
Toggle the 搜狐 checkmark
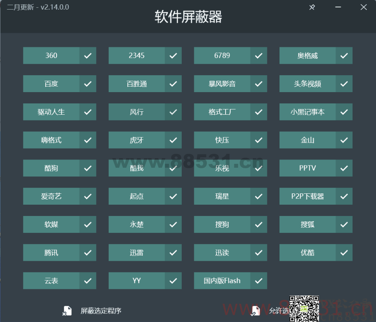(344, 224)
